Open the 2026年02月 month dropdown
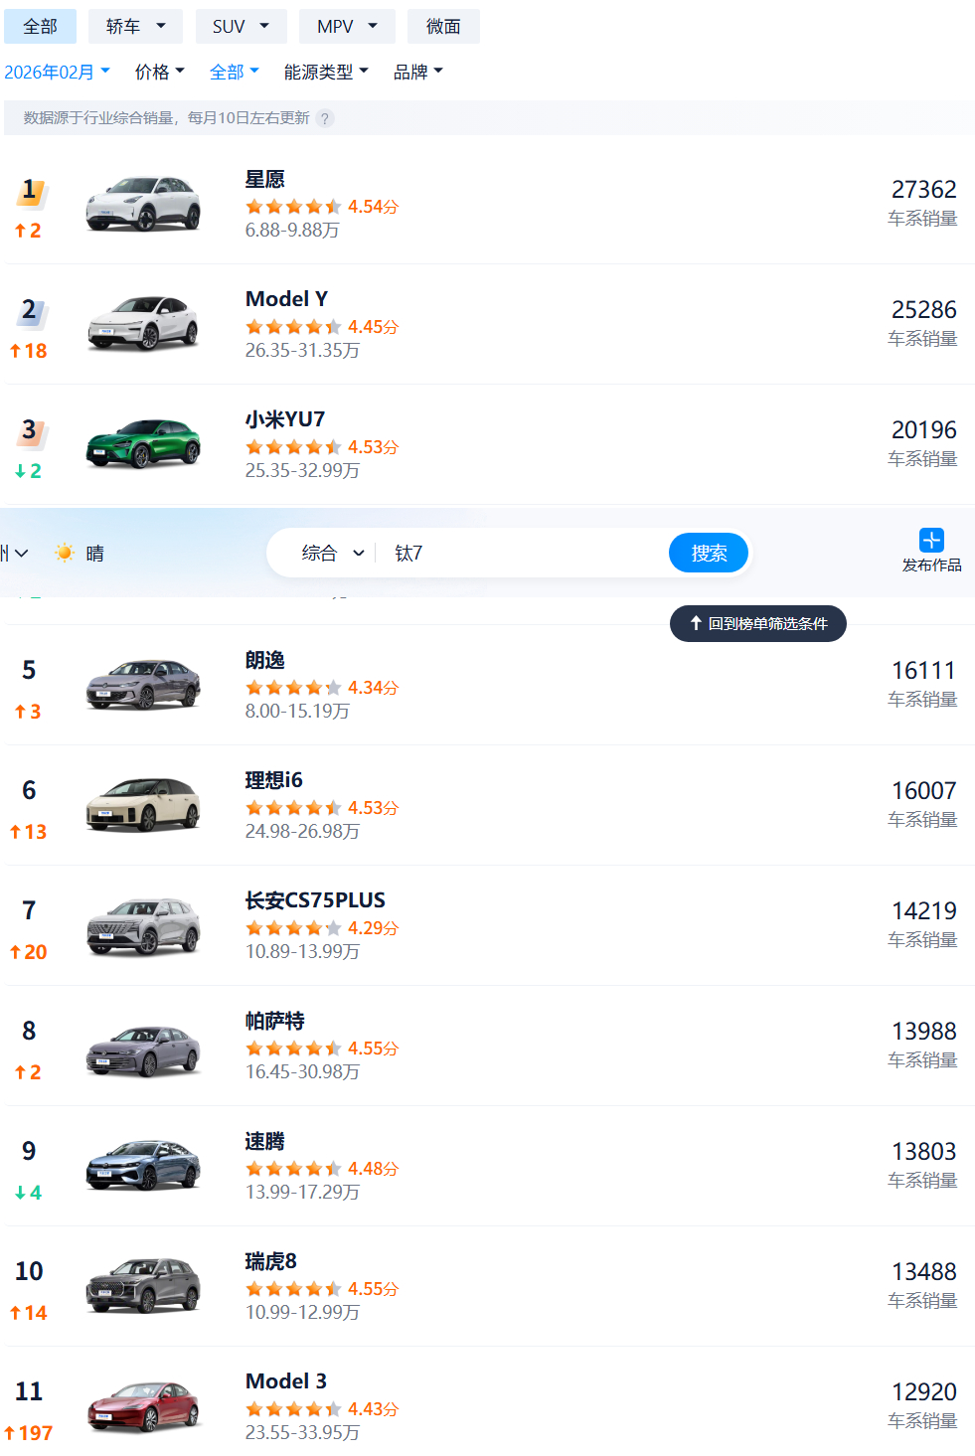The height and width of the screenshot is (1456, 975). [57, 72]
